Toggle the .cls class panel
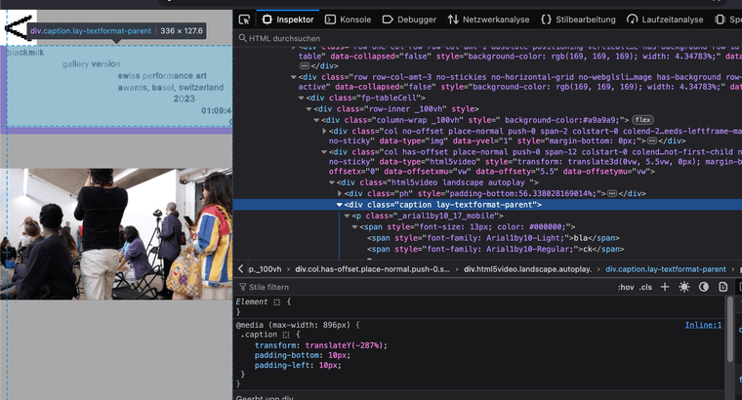 click(645, 287)
